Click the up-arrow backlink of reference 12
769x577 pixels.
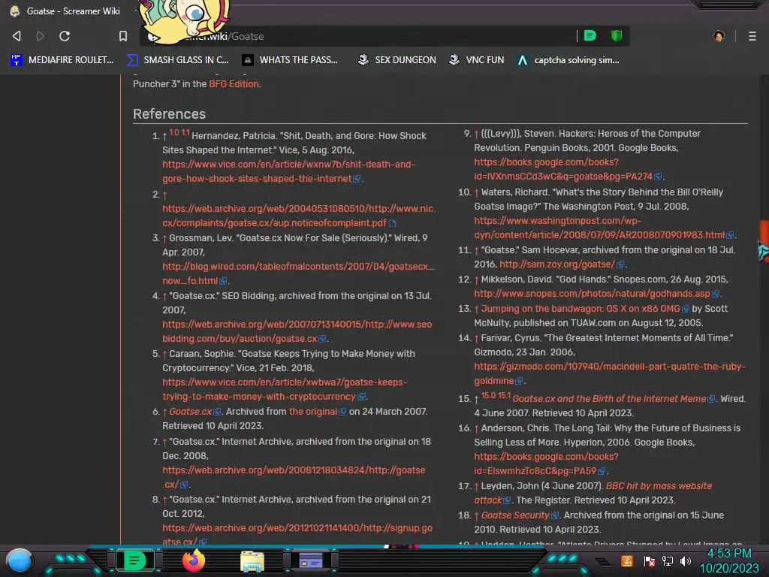[x=476, y=280]
